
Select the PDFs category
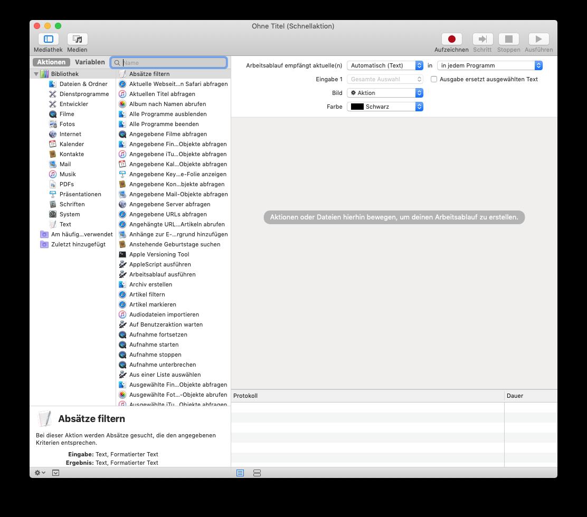pos(61,184)
